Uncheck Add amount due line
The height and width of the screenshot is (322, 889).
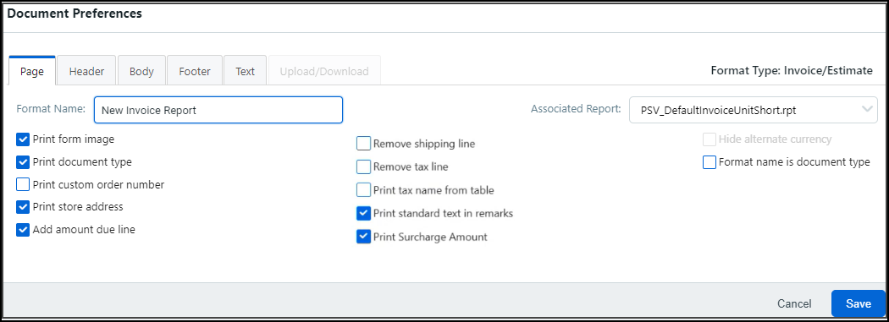tap(23, 230)
